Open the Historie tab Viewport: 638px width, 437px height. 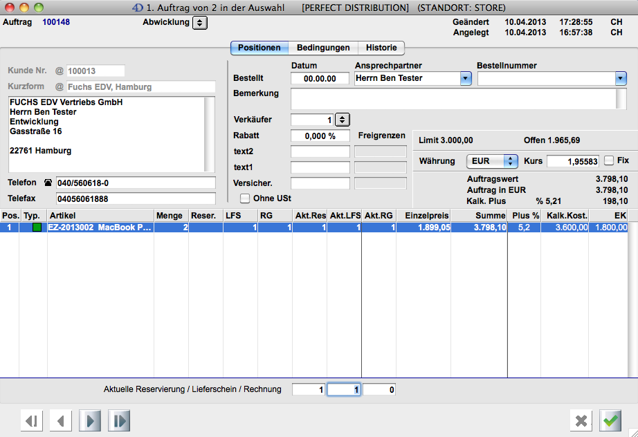coord(381,48)
